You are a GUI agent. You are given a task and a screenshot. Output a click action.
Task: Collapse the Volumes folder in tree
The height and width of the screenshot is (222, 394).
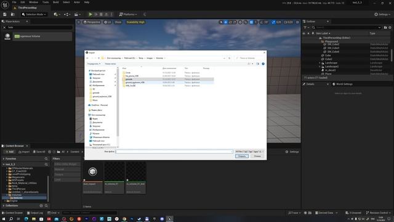7,195
